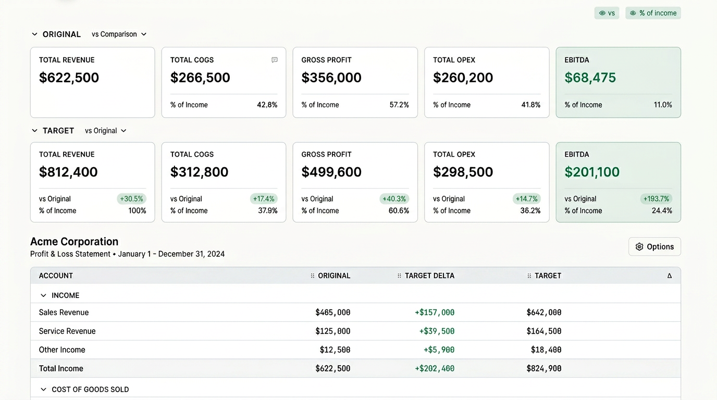Image resolution: width=717 pixels, height=400 pixels.
Task: Collapse the TARGET summary section
Action: (35, 131)
